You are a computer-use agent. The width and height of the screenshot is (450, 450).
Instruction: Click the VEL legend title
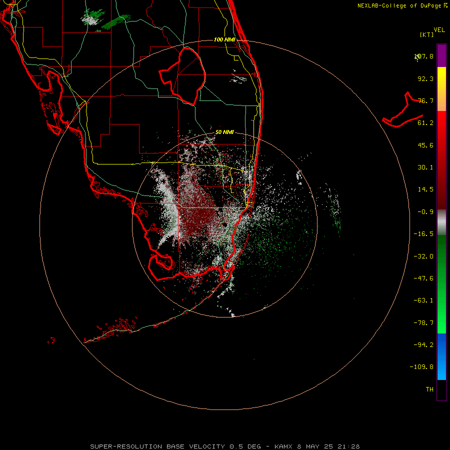click(x=439, y=30)
